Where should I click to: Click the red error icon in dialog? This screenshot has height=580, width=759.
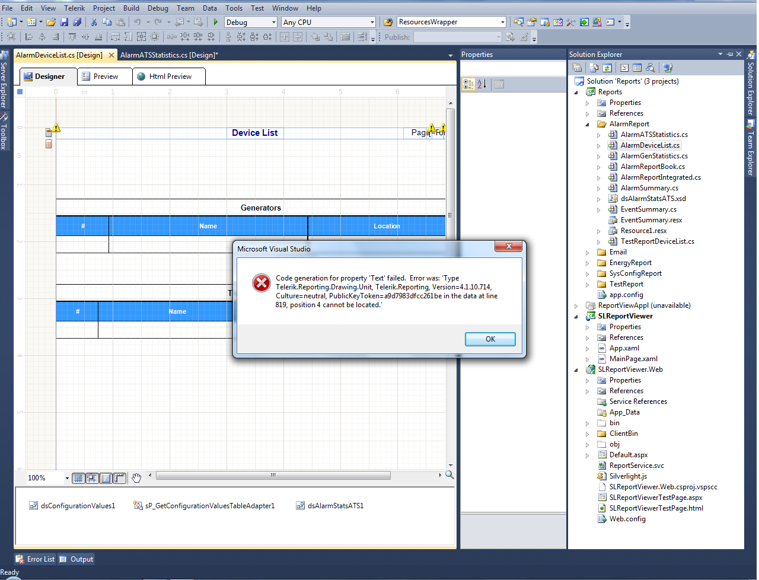pos(261,283)
